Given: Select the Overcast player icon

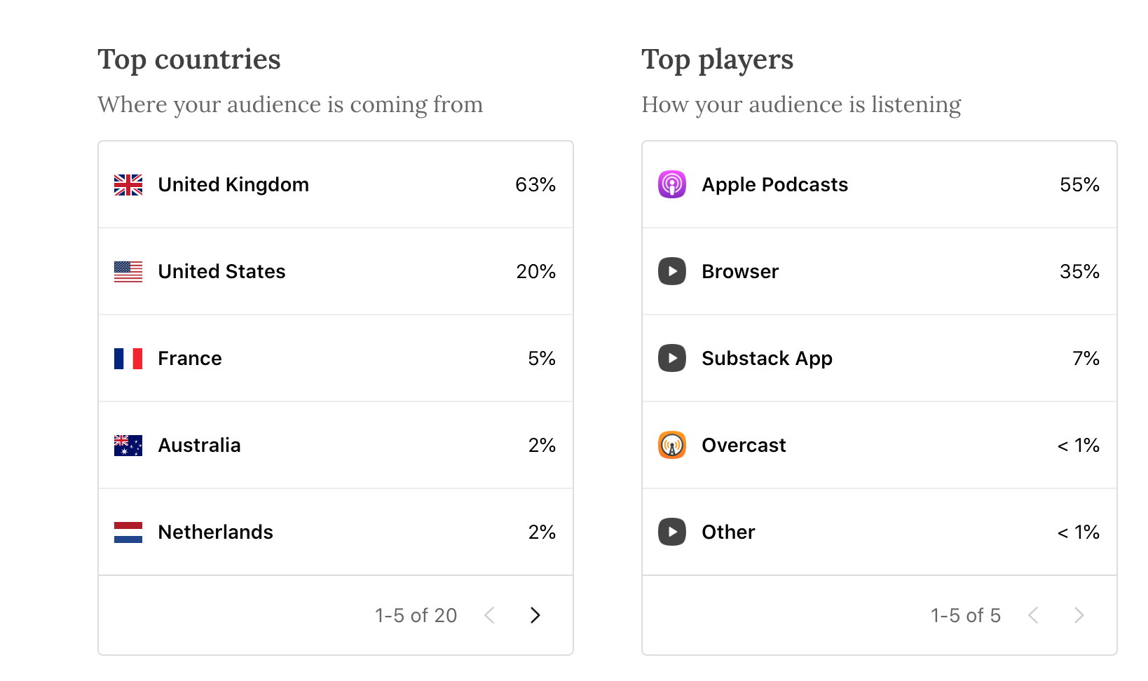Looking at the screenshot, I should [x=671, y=445].
